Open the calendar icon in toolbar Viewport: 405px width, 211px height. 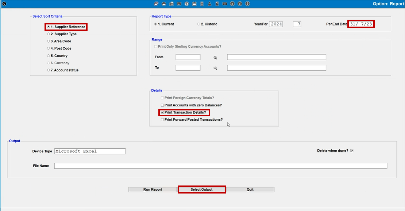coord(194,4)
